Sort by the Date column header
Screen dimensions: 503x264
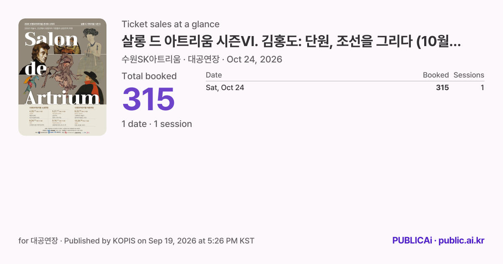click(214, 75)
